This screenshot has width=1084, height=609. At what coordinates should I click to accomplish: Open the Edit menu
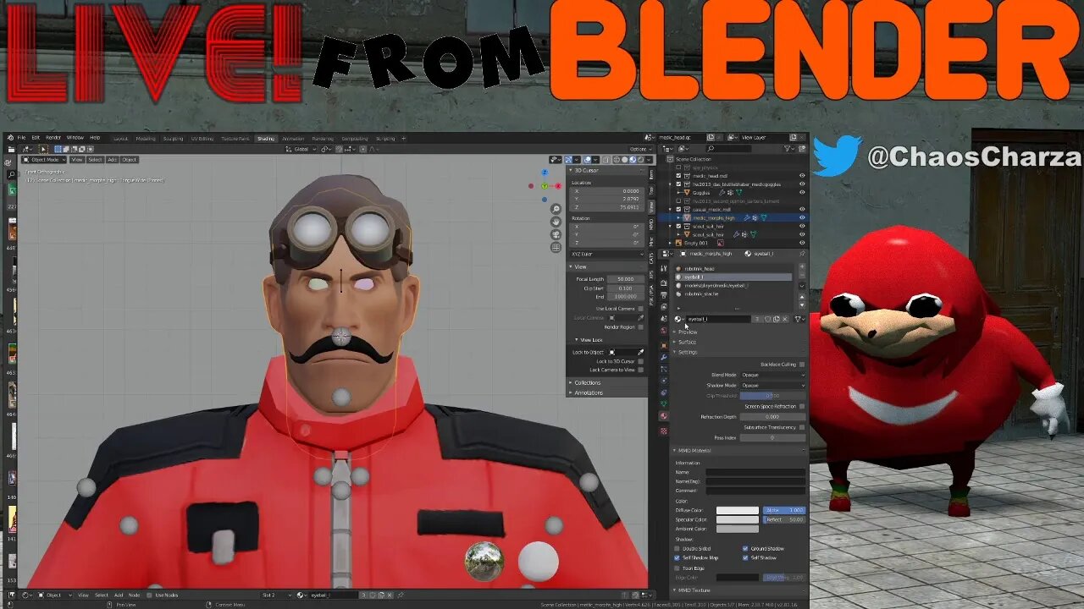click(36, 138)
